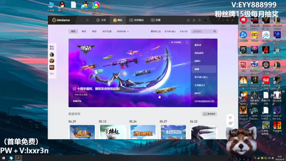The width and height of the screenshot is (286, 161).
Task: Select the 精选 featured filter
Action: pos(73,31)
